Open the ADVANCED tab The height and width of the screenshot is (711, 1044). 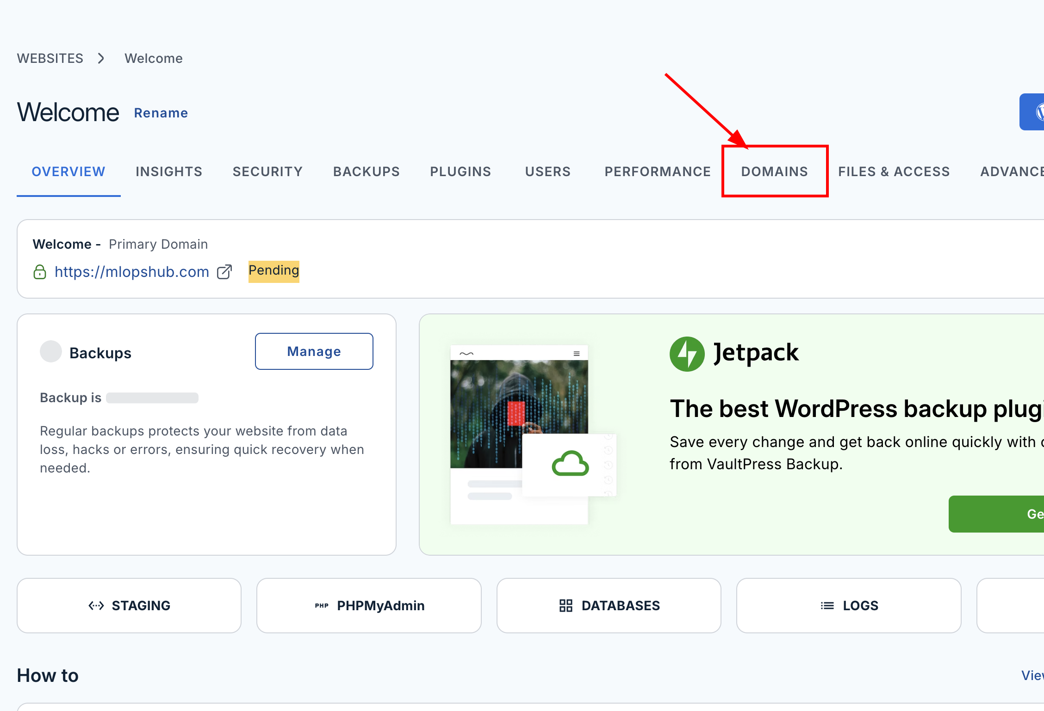click(x=1012, y=172)
